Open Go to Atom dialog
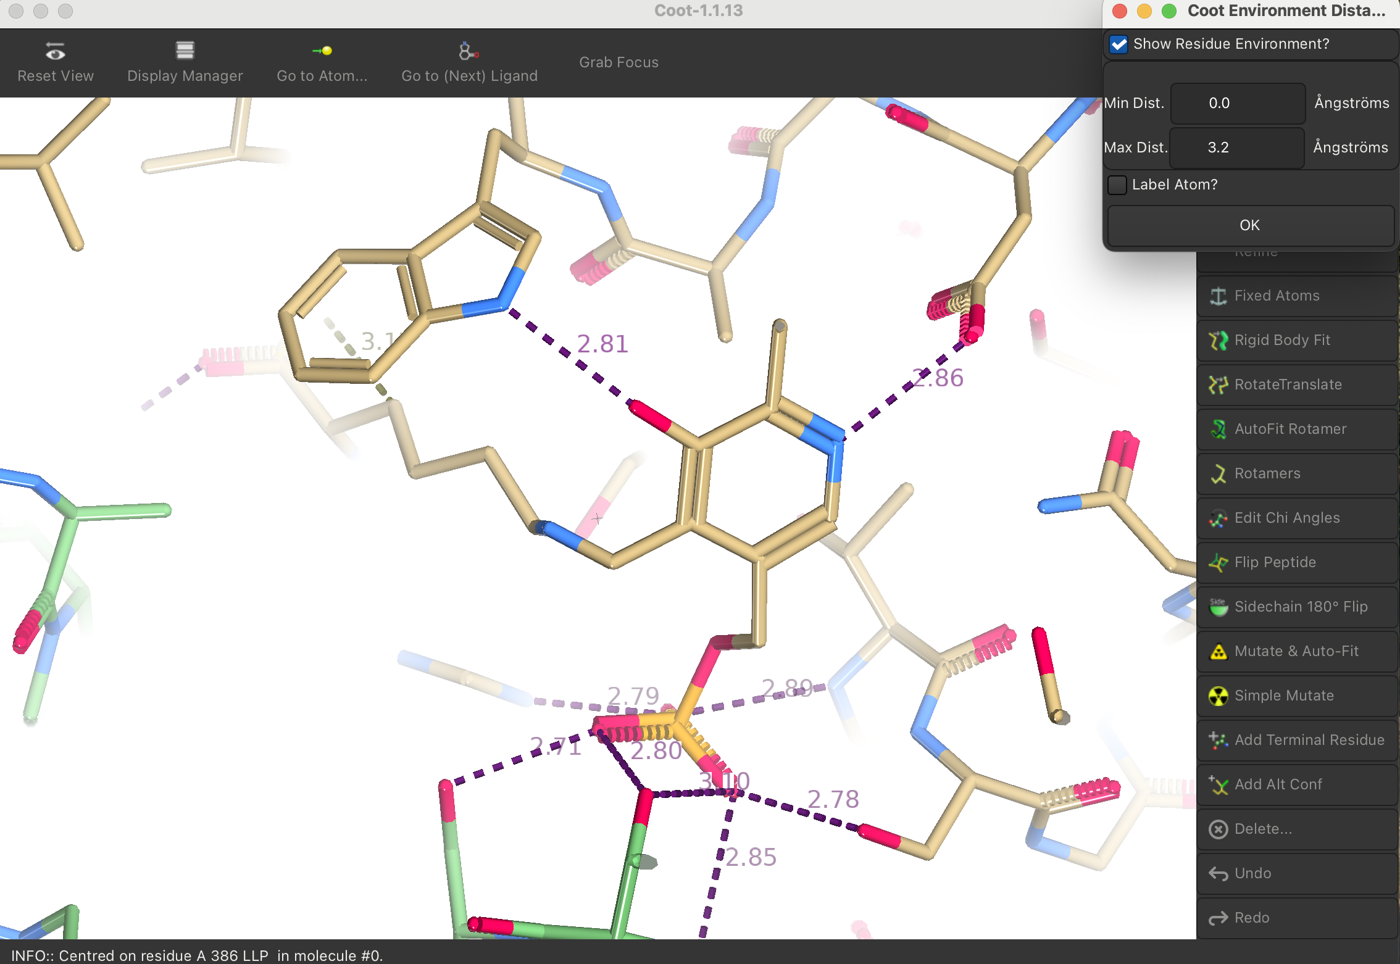Screen dimensions: 1400x964 click(322, 62)
